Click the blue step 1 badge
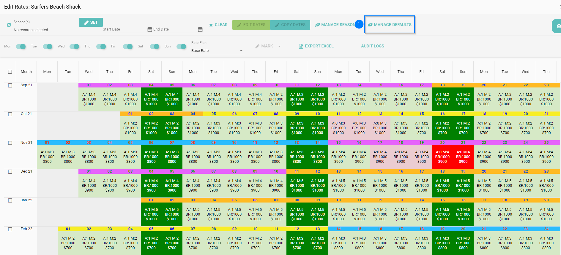Viewport: 561px width, 255px height. coord(359,24)
